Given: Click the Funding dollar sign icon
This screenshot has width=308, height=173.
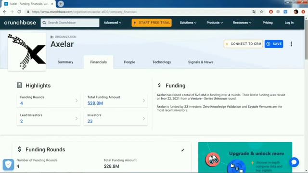Looking at the screenshot, I should point(159,85).
